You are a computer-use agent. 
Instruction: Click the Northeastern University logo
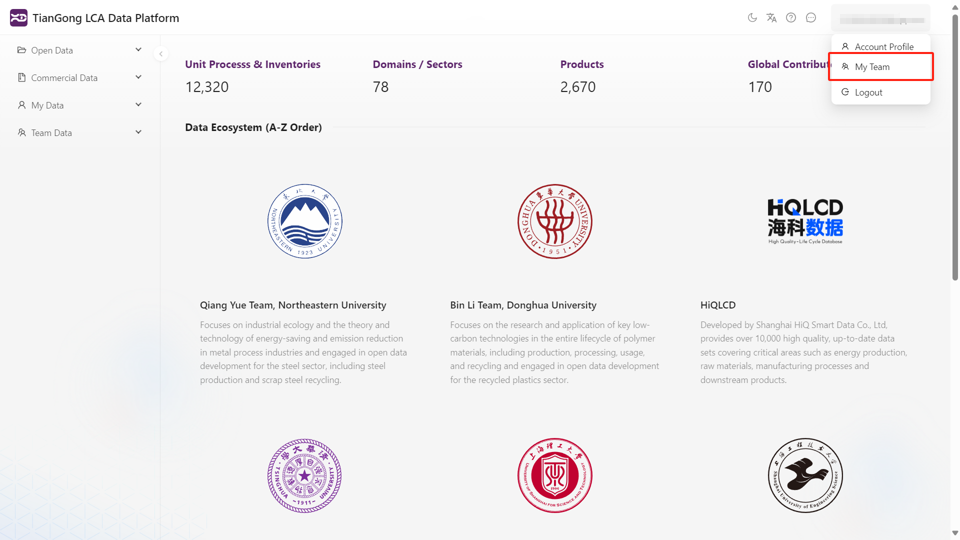304,221
